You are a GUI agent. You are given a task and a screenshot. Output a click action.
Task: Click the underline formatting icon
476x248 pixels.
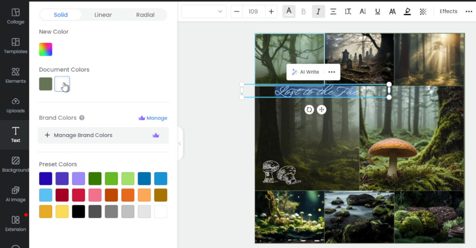click(x=377, y=12)
